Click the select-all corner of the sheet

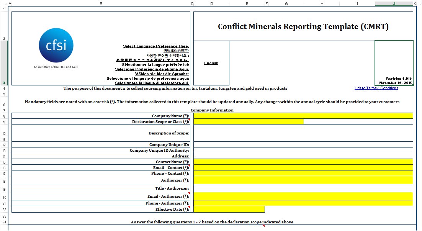tap(4, 3)
